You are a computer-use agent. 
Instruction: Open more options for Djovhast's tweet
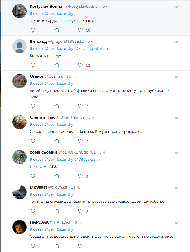point(176,188)
